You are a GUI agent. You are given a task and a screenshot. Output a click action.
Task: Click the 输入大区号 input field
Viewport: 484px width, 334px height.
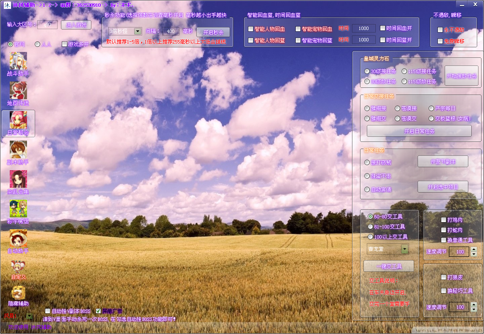[47, 24]
